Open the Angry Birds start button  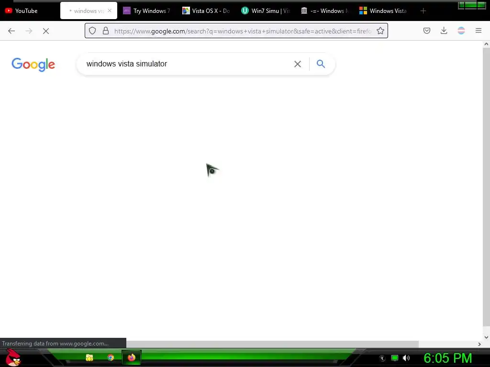pos(13,357)
